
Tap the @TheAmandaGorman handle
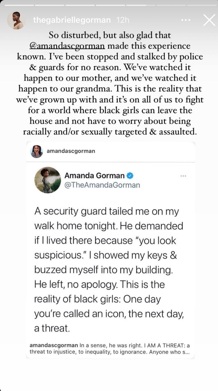point(102,185)
